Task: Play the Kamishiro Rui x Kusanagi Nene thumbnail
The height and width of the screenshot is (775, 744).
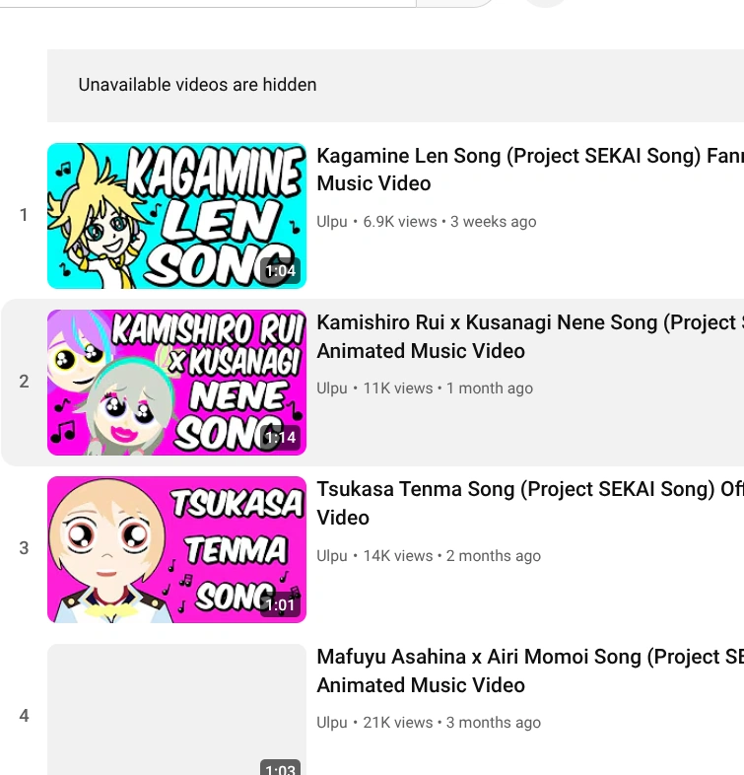Action: (x=176, y=383)
